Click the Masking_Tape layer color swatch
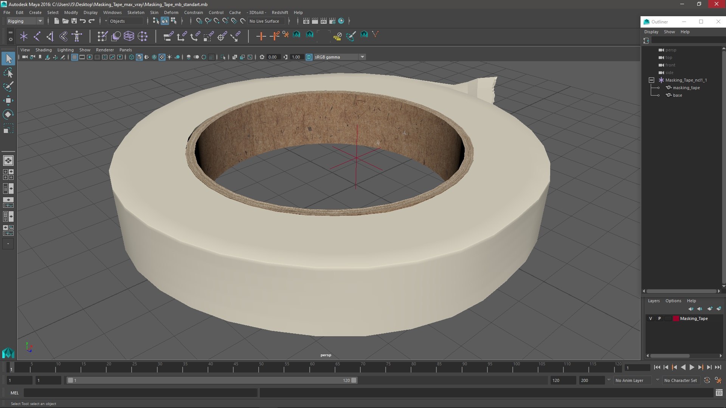This screenshot has width=726, height=408. pos(676,318)
